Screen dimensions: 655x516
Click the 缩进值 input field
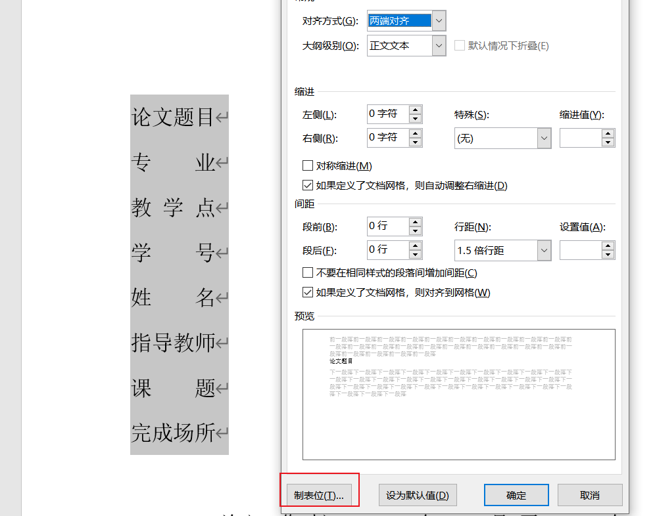pyautogui.click(x=581, y=138)
